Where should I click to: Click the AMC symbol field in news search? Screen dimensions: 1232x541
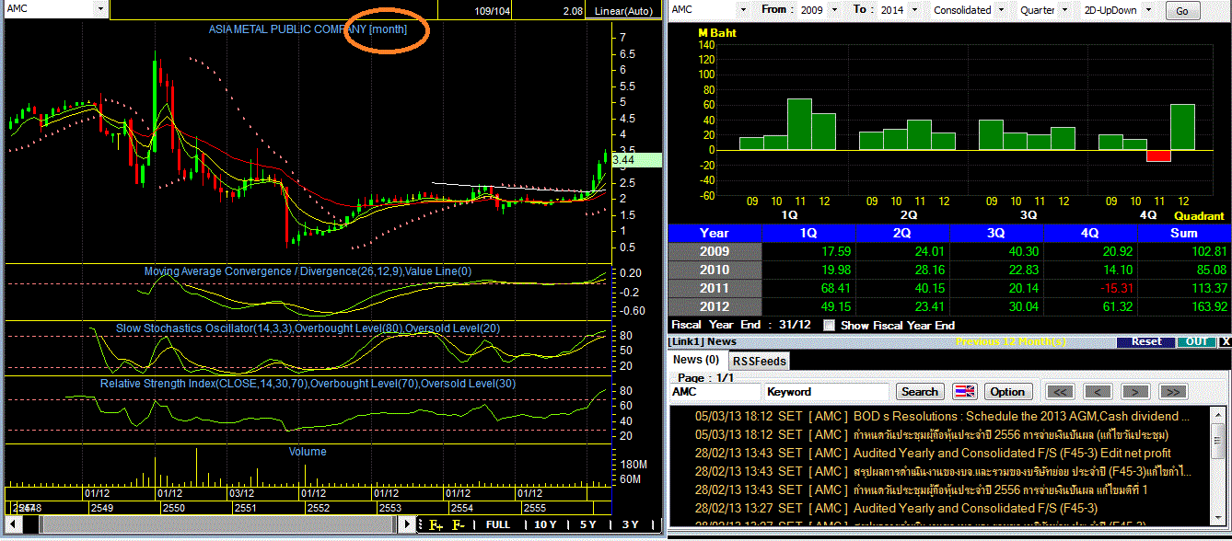coord(715,392)
